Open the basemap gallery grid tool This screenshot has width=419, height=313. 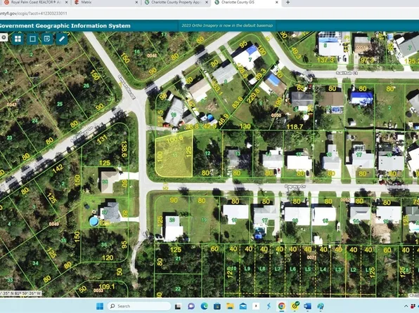18,39
